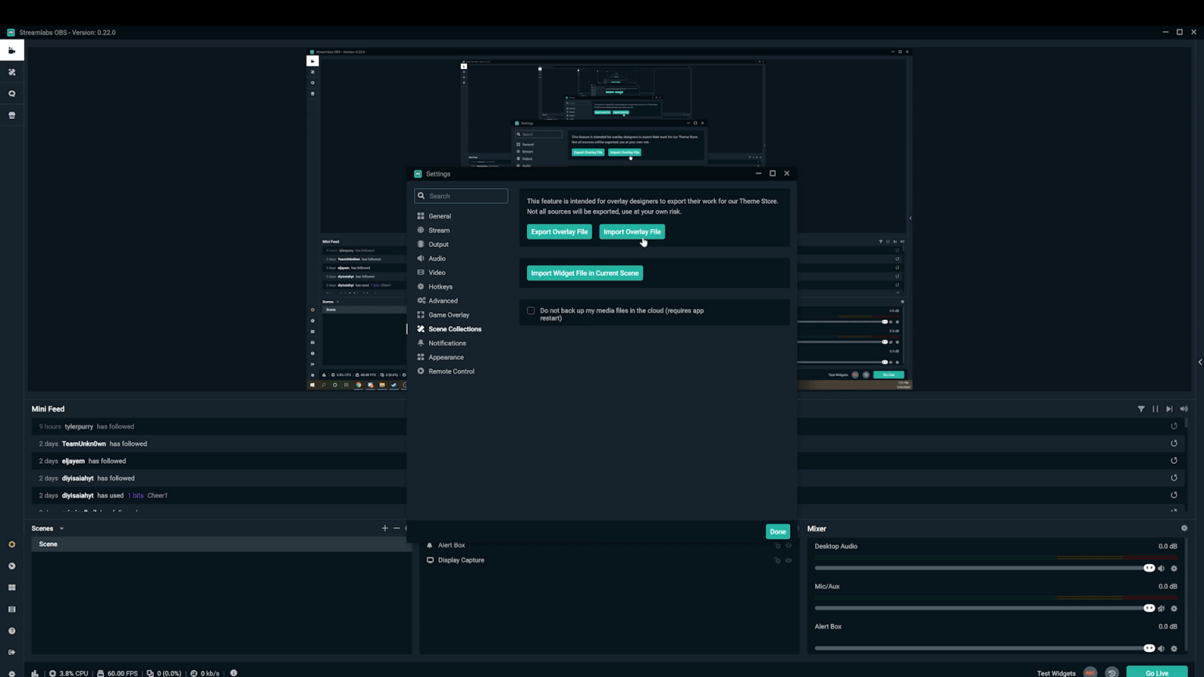Toggle visibility of the Display Capture source

pyautogui.click(x=789, y=560)
